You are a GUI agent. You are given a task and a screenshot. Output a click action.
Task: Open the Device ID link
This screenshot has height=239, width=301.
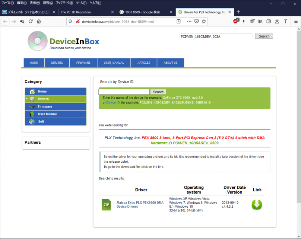[113, 103]
